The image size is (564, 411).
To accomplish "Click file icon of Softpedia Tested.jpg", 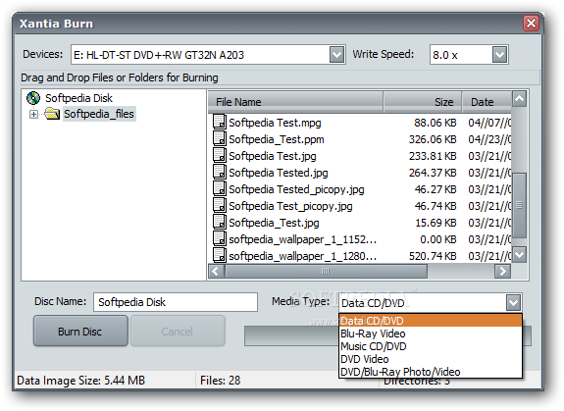I will tap(219, 172).
